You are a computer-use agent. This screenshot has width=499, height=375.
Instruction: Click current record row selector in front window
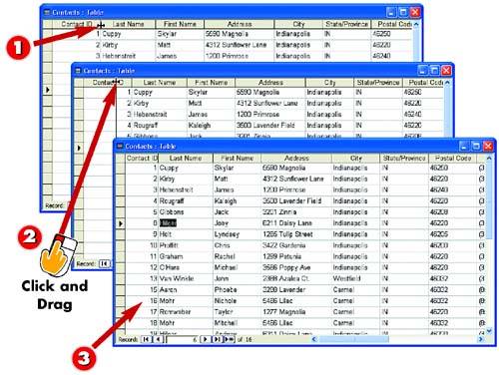pos(121,223)
